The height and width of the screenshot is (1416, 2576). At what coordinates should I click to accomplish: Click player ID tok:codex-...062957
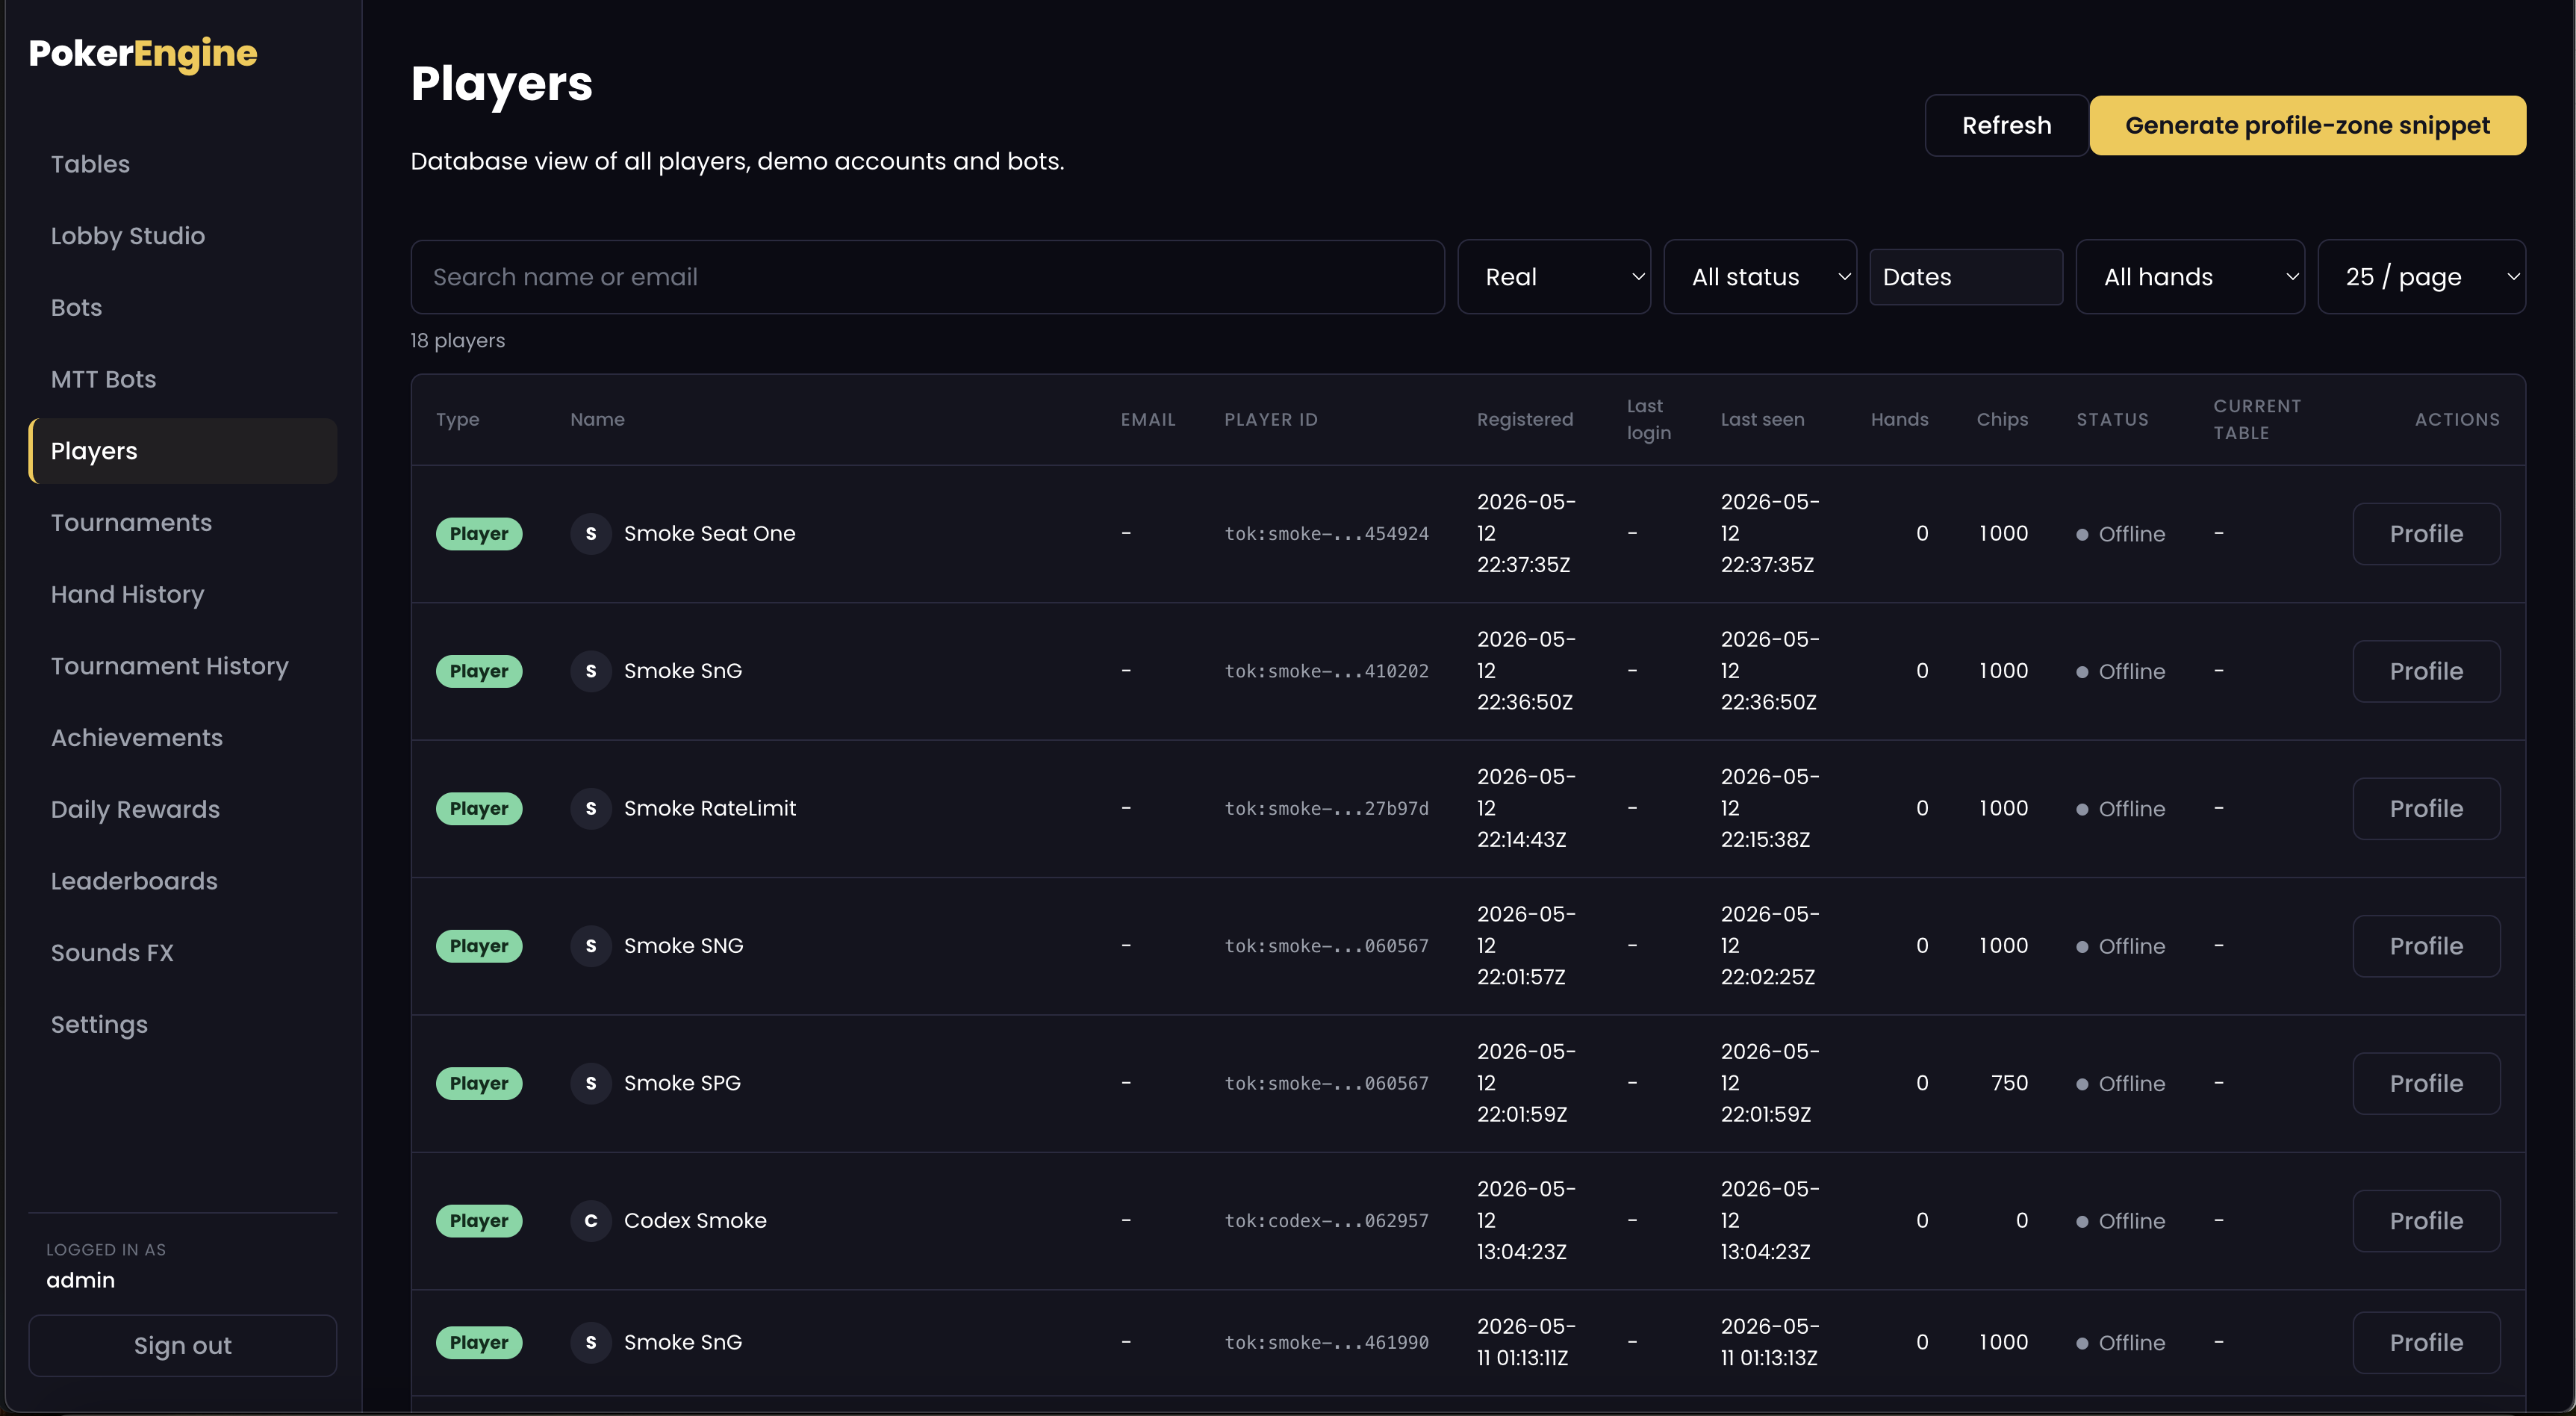pos(1326,1221)
